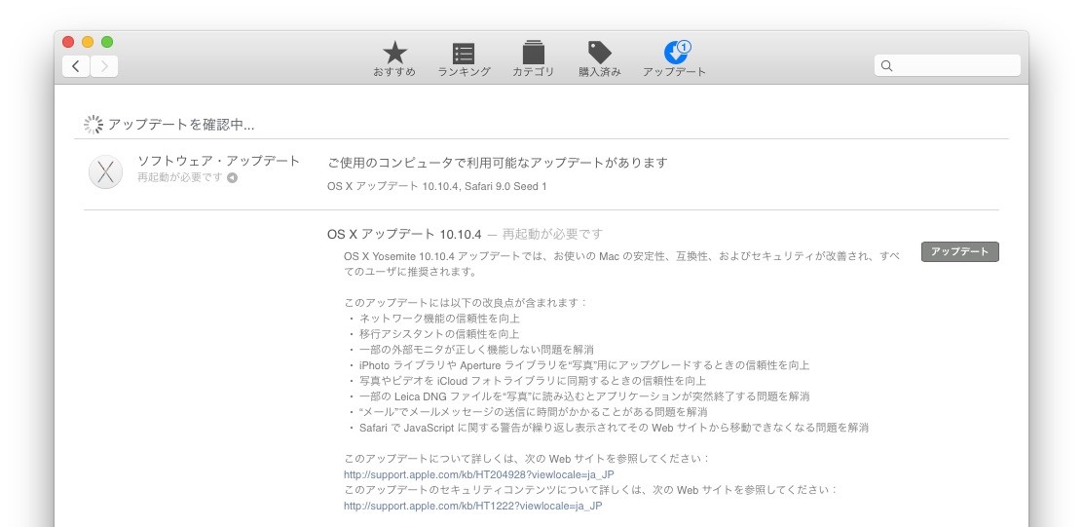Click the Leica DNG ファイル bullet
1083x527 pixels.
584,396
